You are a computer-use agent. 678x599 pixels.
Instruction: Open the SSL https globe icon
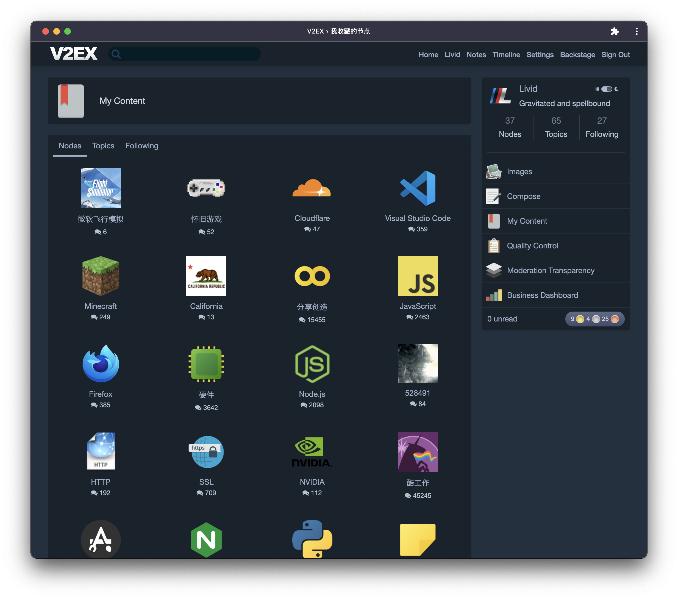click(x=206, y=452)
